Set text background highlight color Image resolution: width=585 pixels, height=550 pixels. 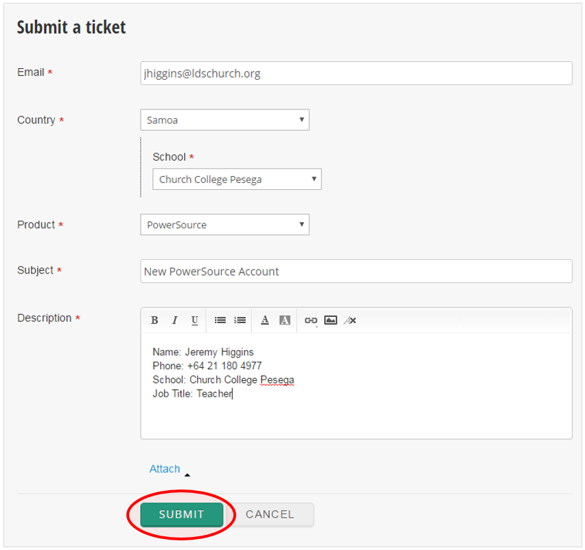pyautogui.click(x=285, y=320)
